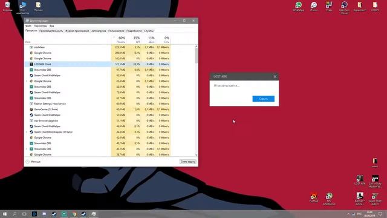Expand the Google Chrome 83,4 МБ process group
This screenshot has height=218, width=387.
pos(27,81)
